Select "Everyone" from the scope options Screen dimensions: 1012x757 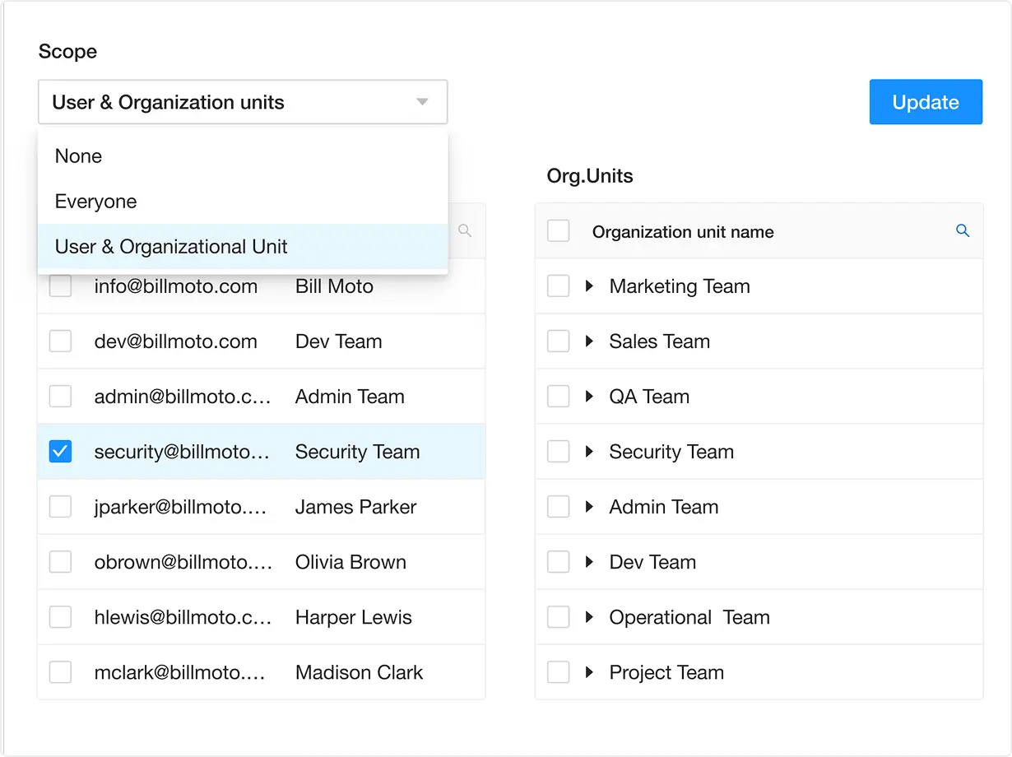click(95, 201)
